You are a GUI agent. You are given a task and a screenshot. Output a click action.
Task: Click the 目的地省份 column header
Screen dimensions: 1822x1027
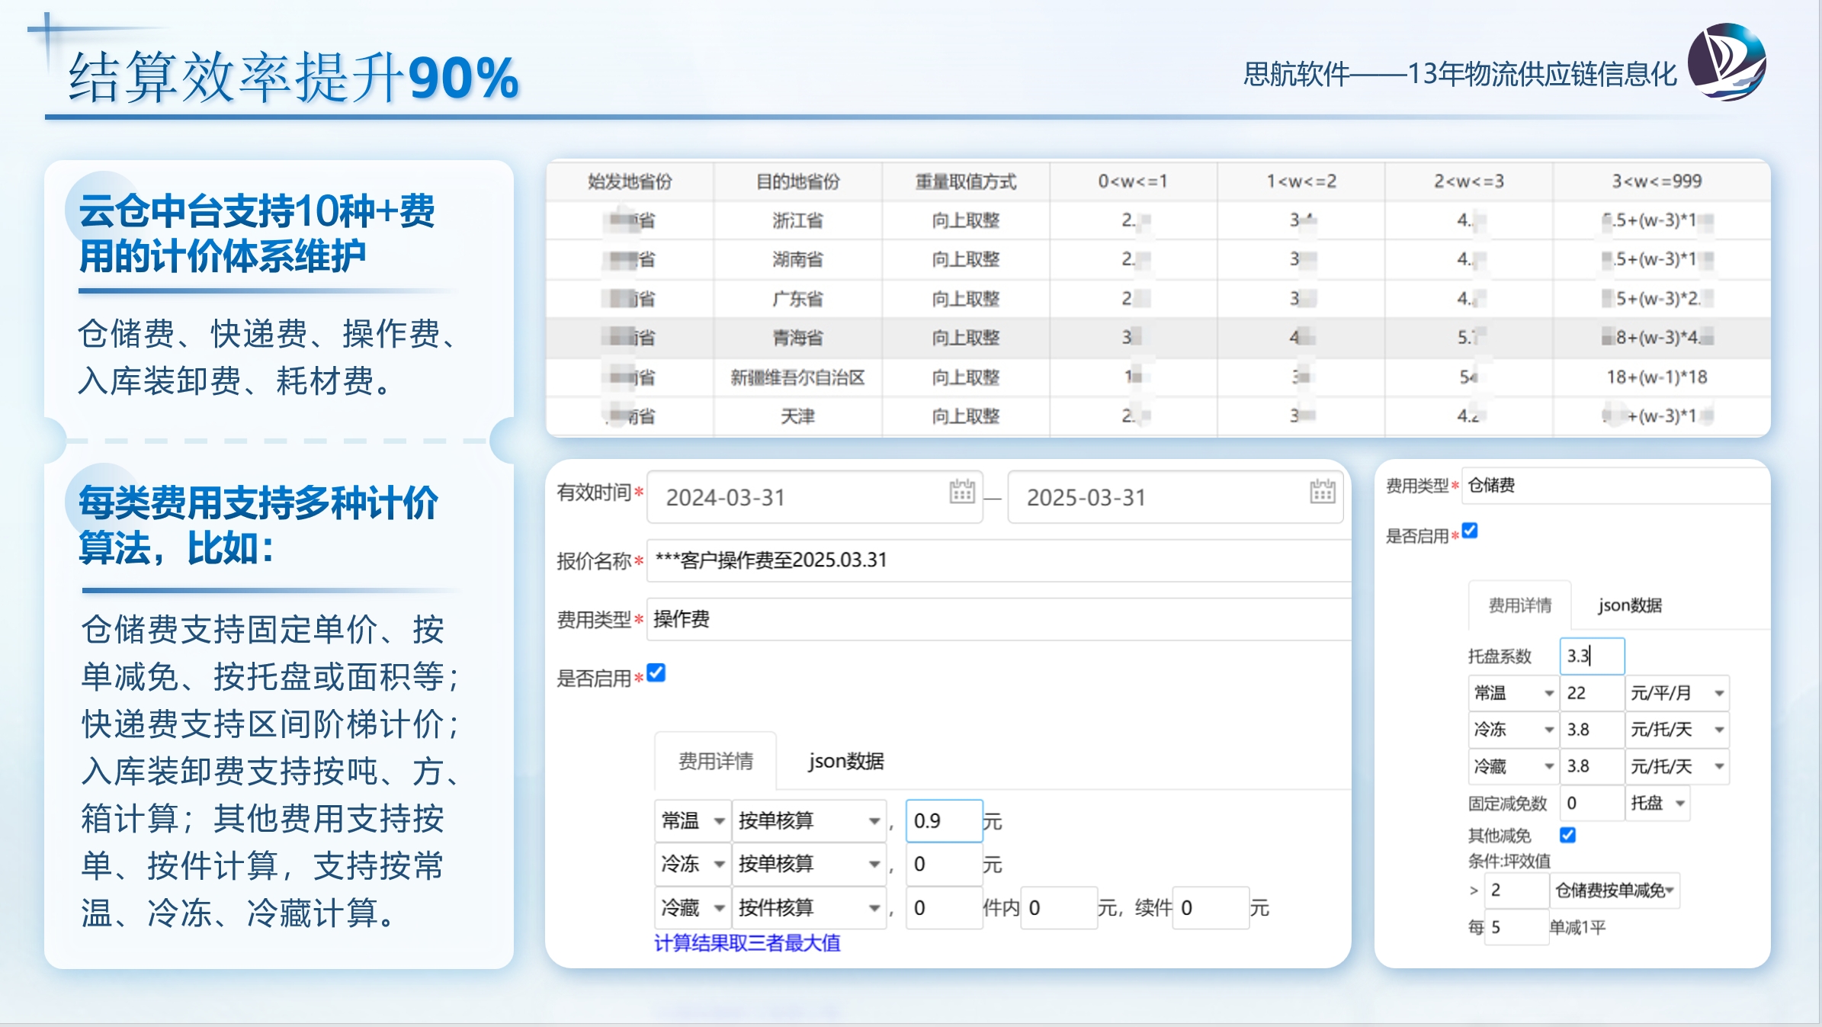tap(797, 181)
